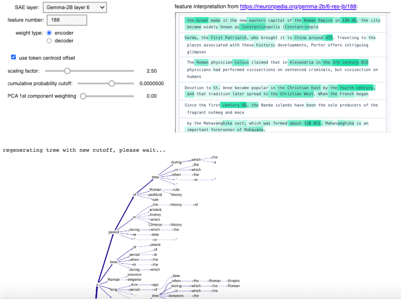Click the 'province' tree node

coord(134,274)
